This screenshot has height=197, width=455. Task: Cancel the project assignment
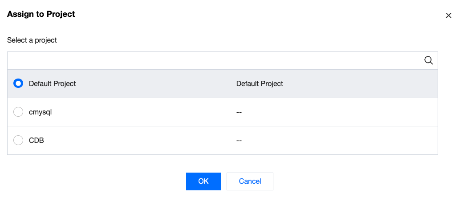pos(250,181)
